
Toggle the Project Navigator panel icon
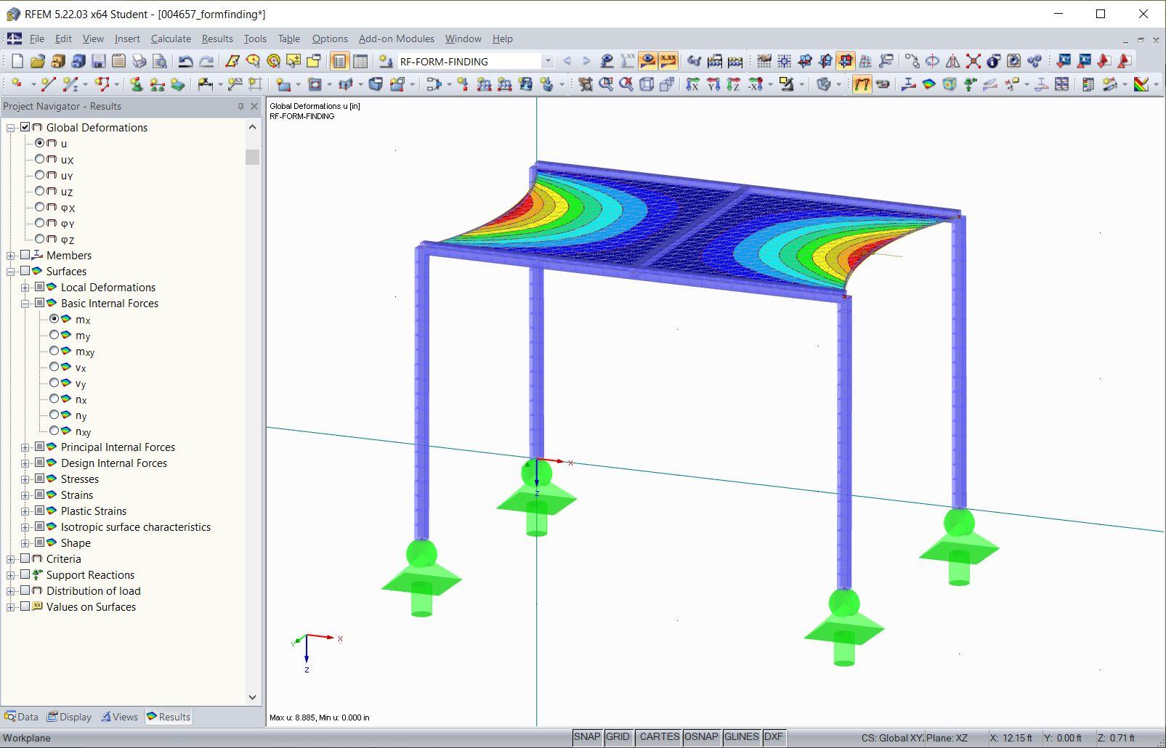[x=340, y=61]
